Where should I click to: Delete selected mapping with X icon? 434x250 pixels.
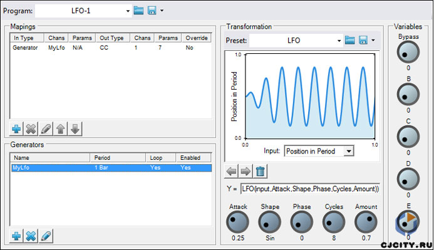tap(31, 128)
